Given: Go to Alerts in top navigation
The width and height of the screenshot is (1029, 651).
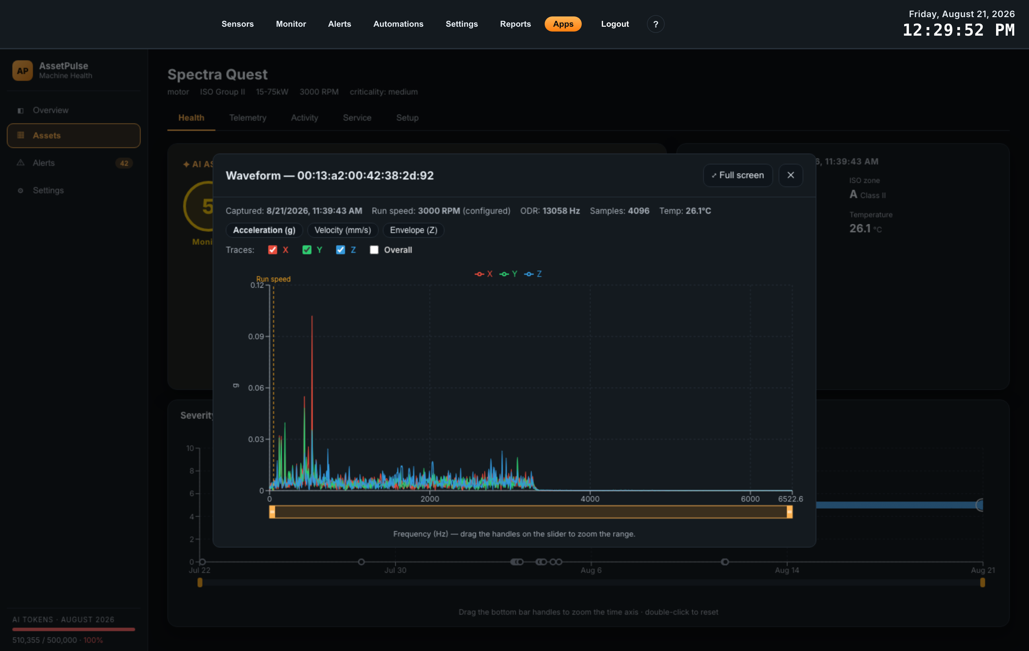Looking at the screenshot, I should [x=339, y=24].
